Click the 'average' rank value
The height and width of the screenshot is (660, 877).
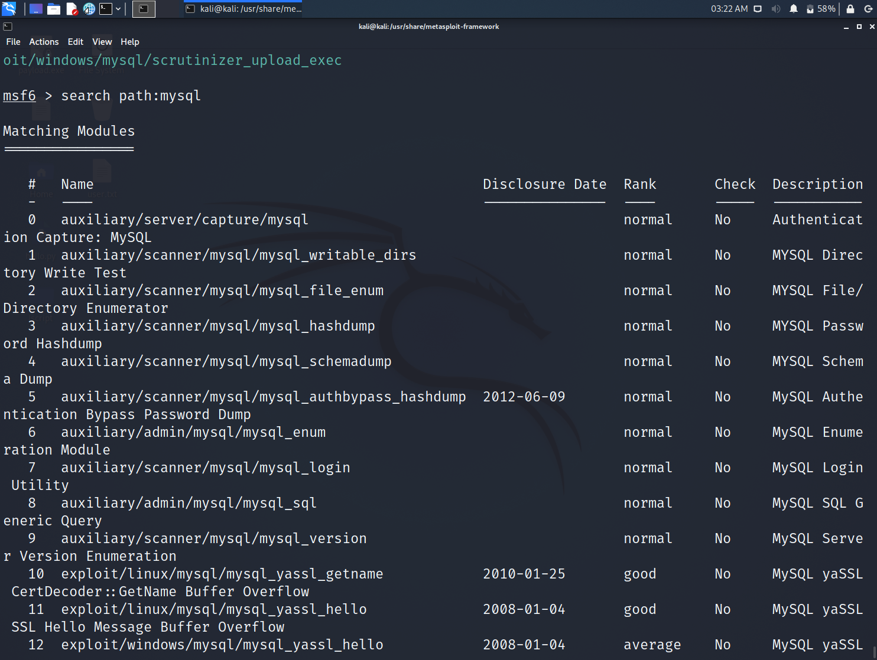pos(652,645)
